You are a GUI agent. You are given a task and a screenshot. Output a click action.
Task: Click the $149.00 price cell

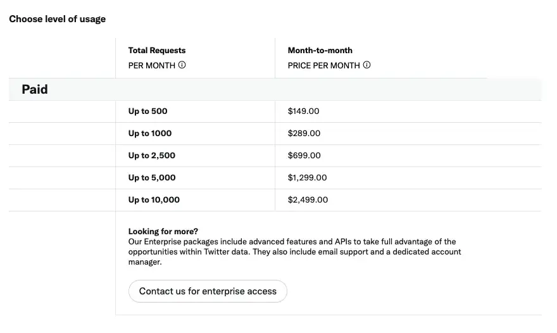pyautogui.click(x=304, y=111)
